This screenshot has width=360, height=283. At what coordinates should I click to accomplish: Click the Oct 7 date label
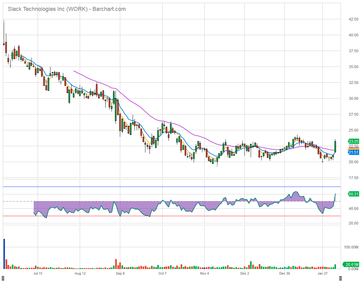(x=162, y=273)
